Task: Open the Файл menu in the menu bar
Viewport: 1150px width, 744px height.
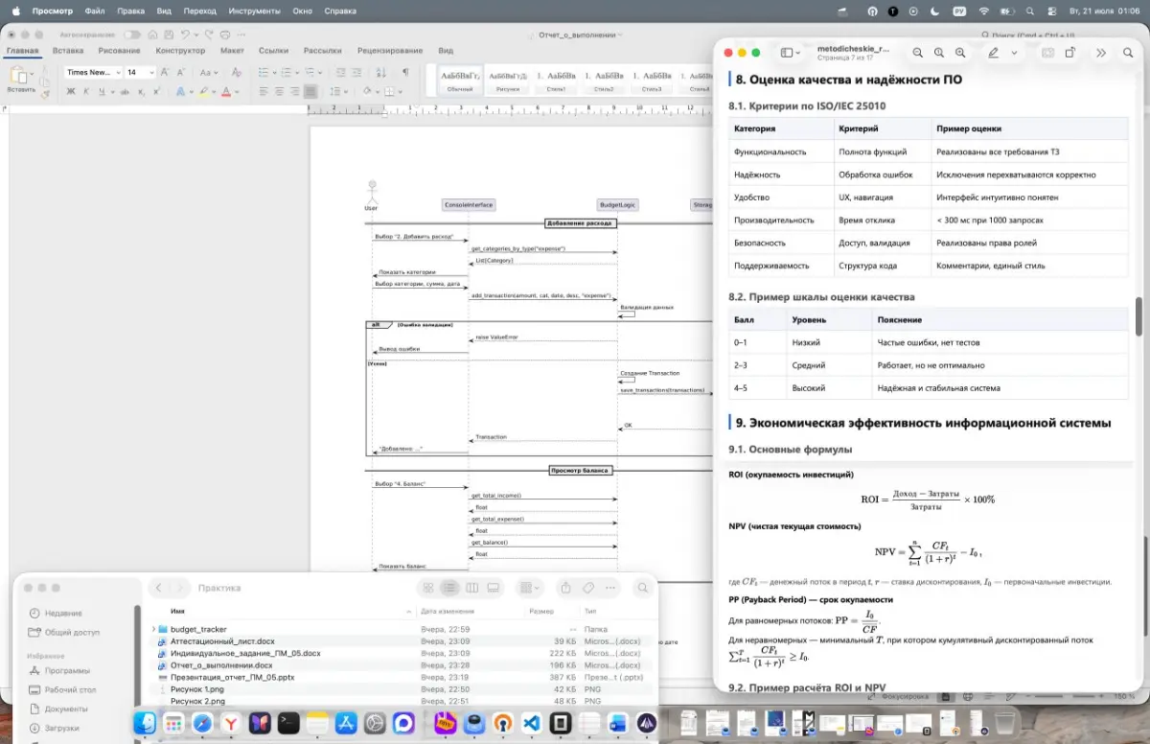Action: [95, 11]
